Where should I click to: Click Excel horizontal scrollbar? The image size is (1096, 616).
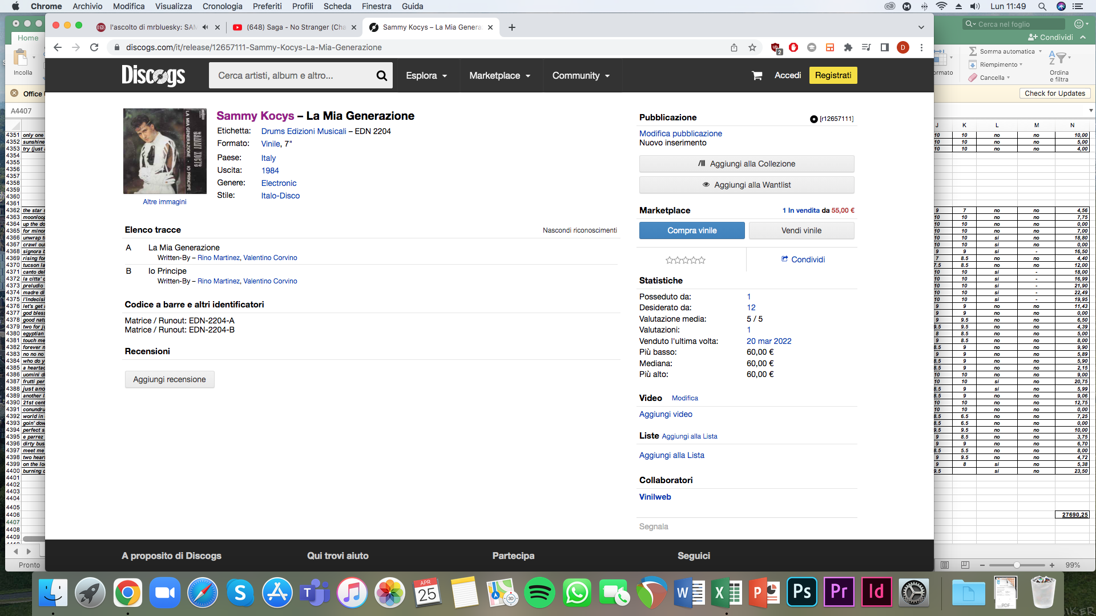coord(34,539)
